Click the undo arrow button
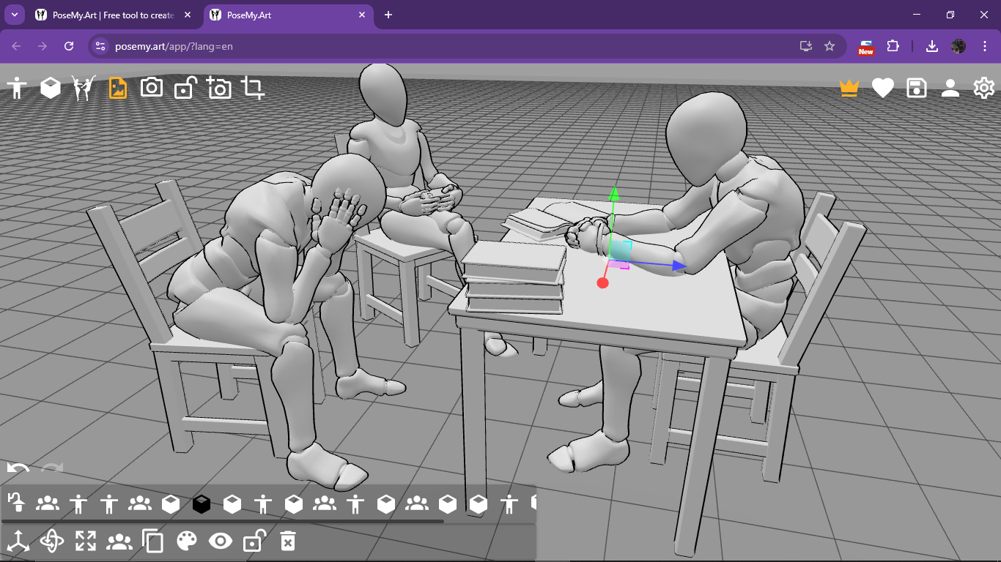The width and height of the screenshot is (1001, 562). (x=18, y=468)
